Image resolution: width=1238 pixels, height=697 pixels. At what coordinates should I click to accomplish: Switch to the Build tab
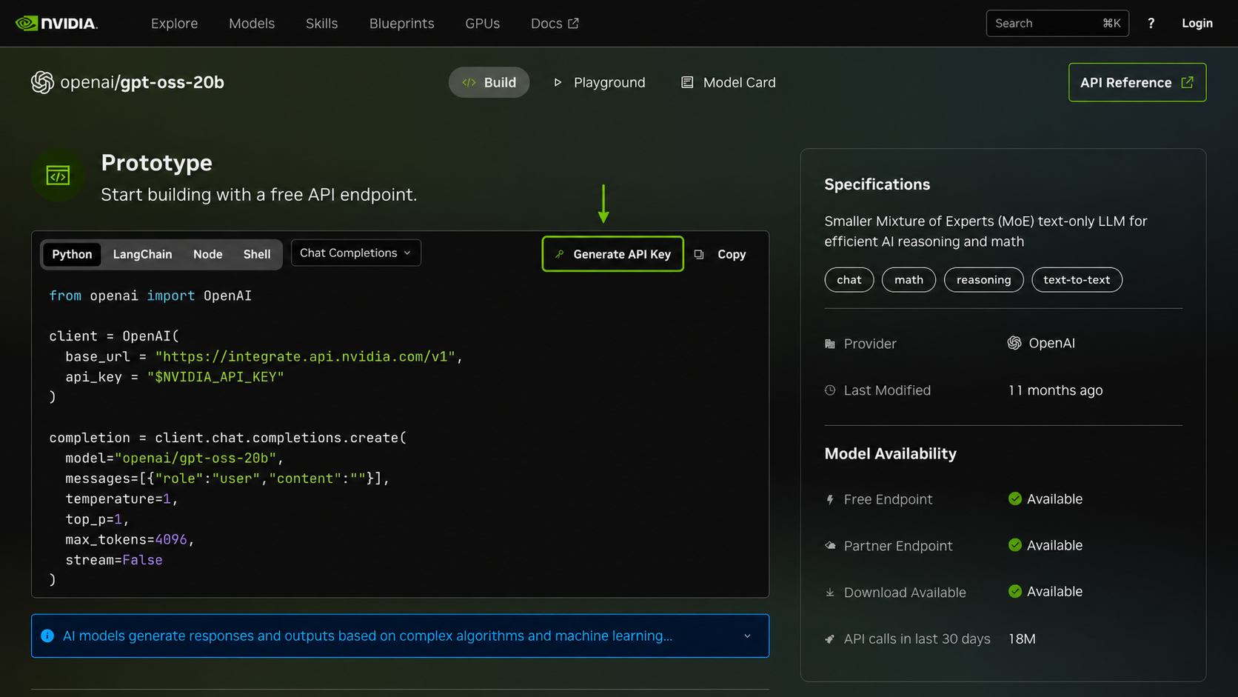click(x=489, y=82)
